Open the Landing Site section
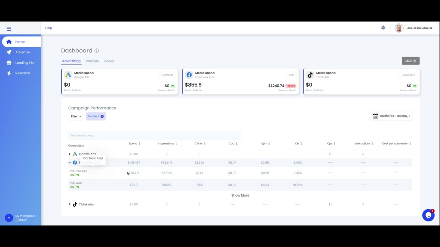The width and height of the screenshot is (440, 247). click(24, 63)
